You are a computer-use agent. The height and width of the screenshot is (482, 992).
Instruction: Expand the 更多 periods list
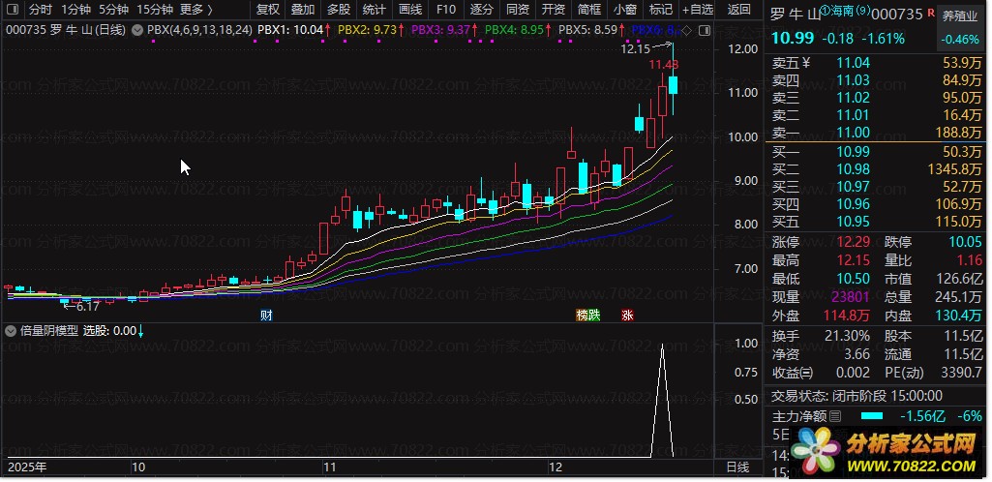[196, 10]
